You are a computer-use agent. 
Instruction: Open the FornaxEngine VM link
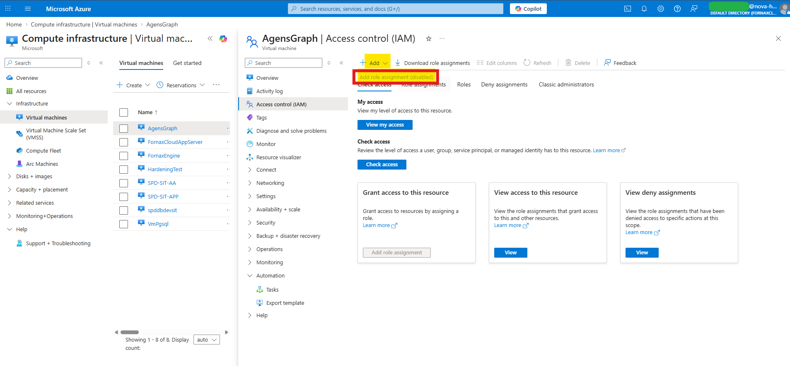coord(164,155)
